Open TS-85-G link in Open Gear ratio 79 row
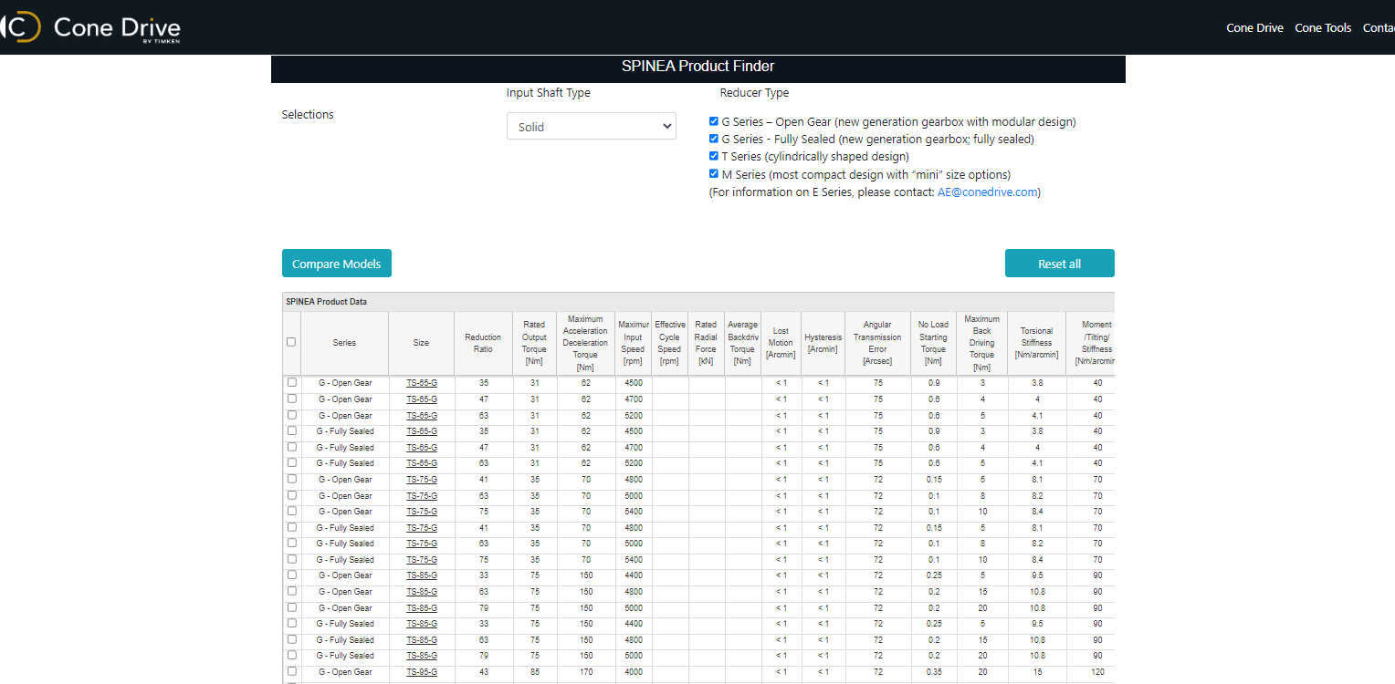 422,608
